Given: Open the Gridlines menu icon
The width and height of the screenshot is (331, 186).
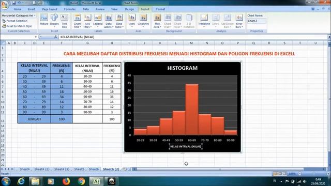Looking at the screenshot, I should coord(143,21).
